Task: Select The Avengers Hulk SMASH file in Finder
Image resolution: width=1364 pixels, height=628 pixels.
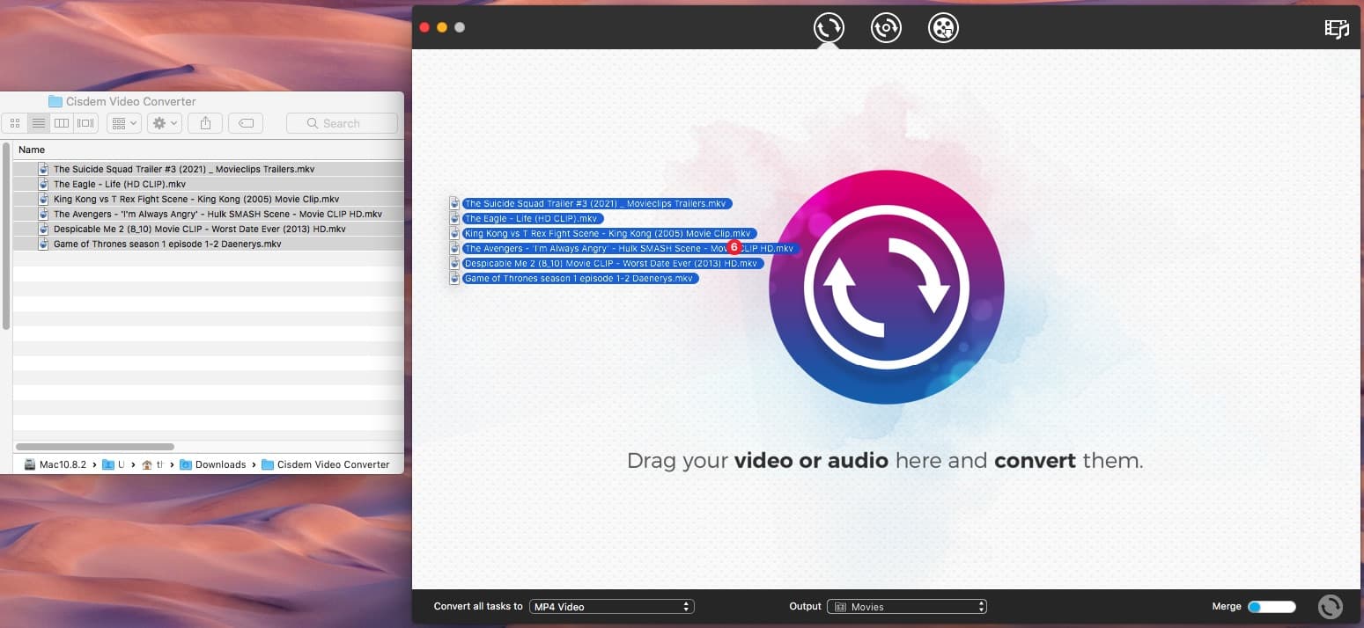Action: coord(209,214)
